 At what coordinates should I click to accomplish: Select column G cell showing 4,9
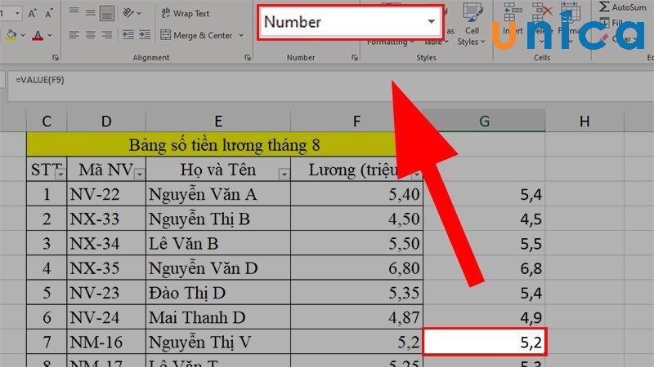484,317
